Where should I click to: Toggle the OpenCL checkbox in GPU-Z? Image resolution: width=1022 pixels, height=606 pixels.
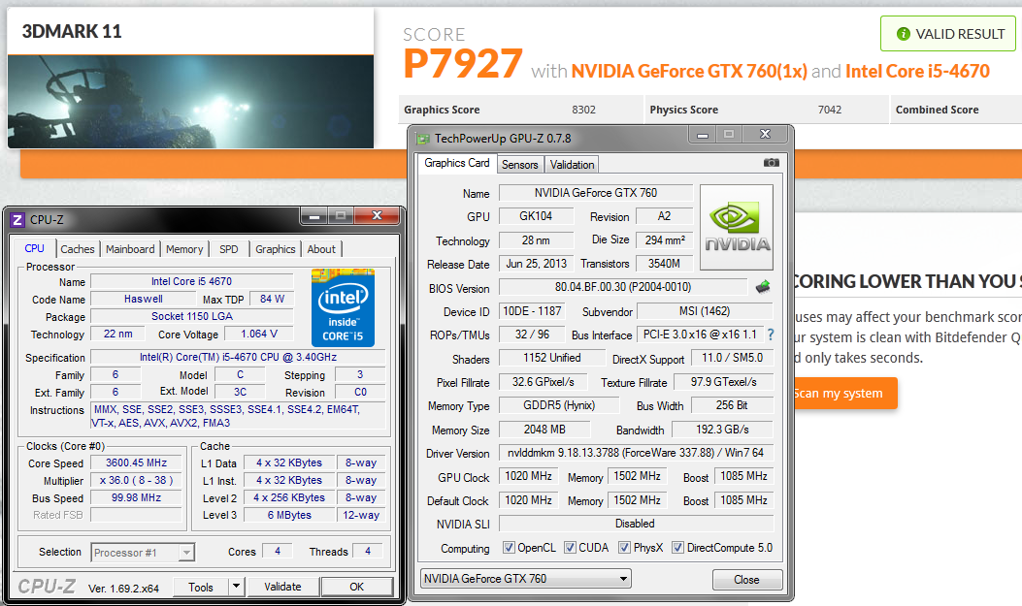(509, 548)
